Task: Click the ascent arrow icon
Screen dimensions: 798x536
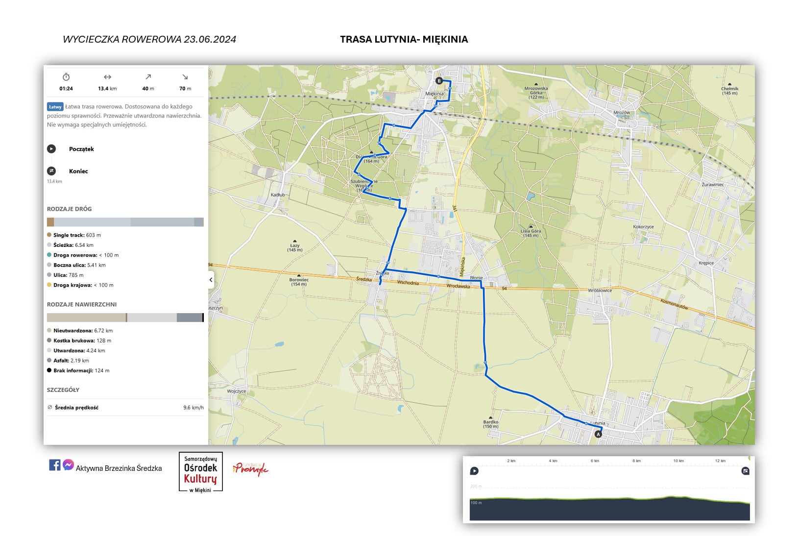Action: coord(148,77)
